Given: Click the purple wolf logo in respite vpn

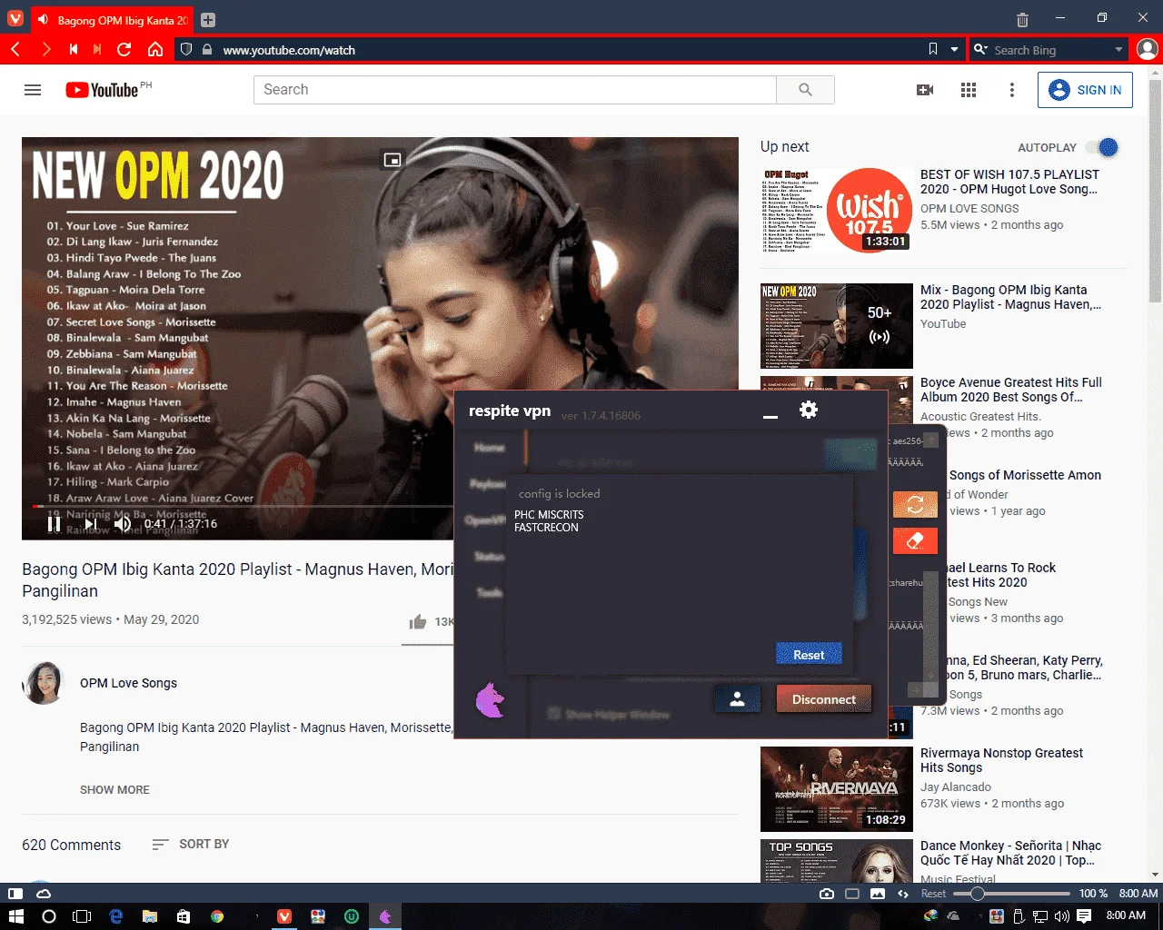Looking at the screenshot, I should 491,699.
